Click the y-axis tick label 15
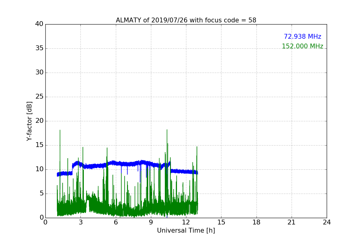The height and width of the screenshot is (242, 363). 39,145
